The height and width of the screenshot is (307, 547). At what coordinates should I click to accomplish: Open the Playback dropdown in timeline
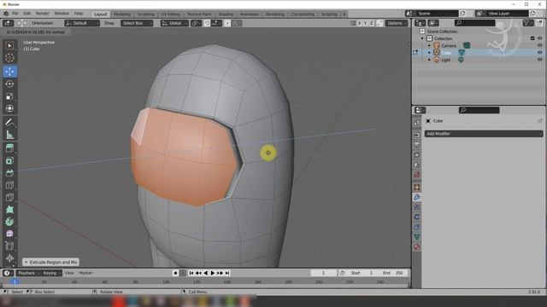point(28,273)
